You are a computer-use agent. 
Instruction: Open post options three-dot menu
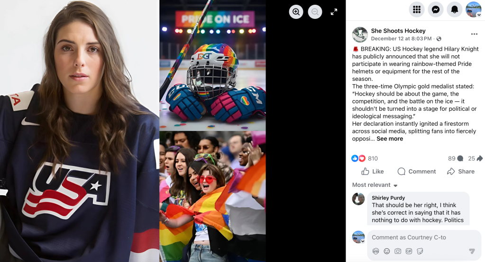coord(474,34)
